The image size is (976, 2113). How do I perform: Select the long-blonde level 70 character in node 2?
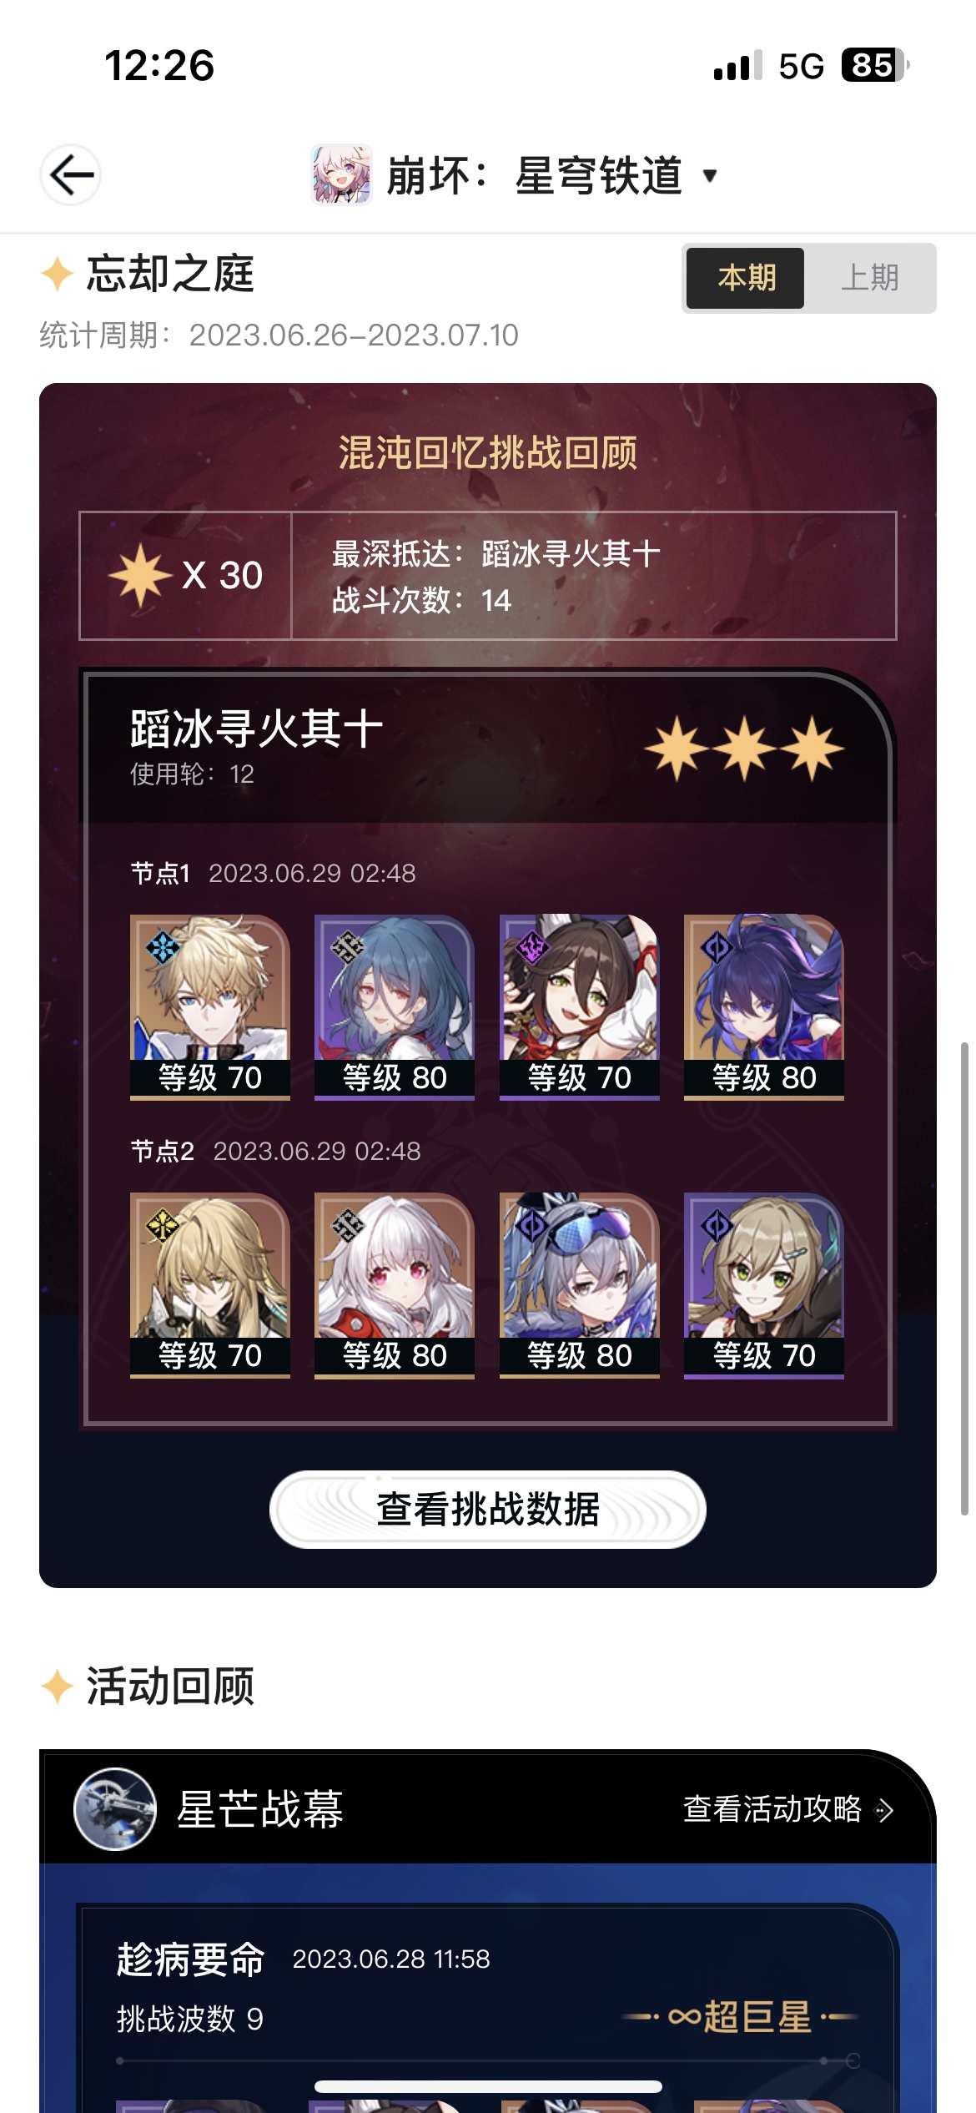(x=210, y=1285)
